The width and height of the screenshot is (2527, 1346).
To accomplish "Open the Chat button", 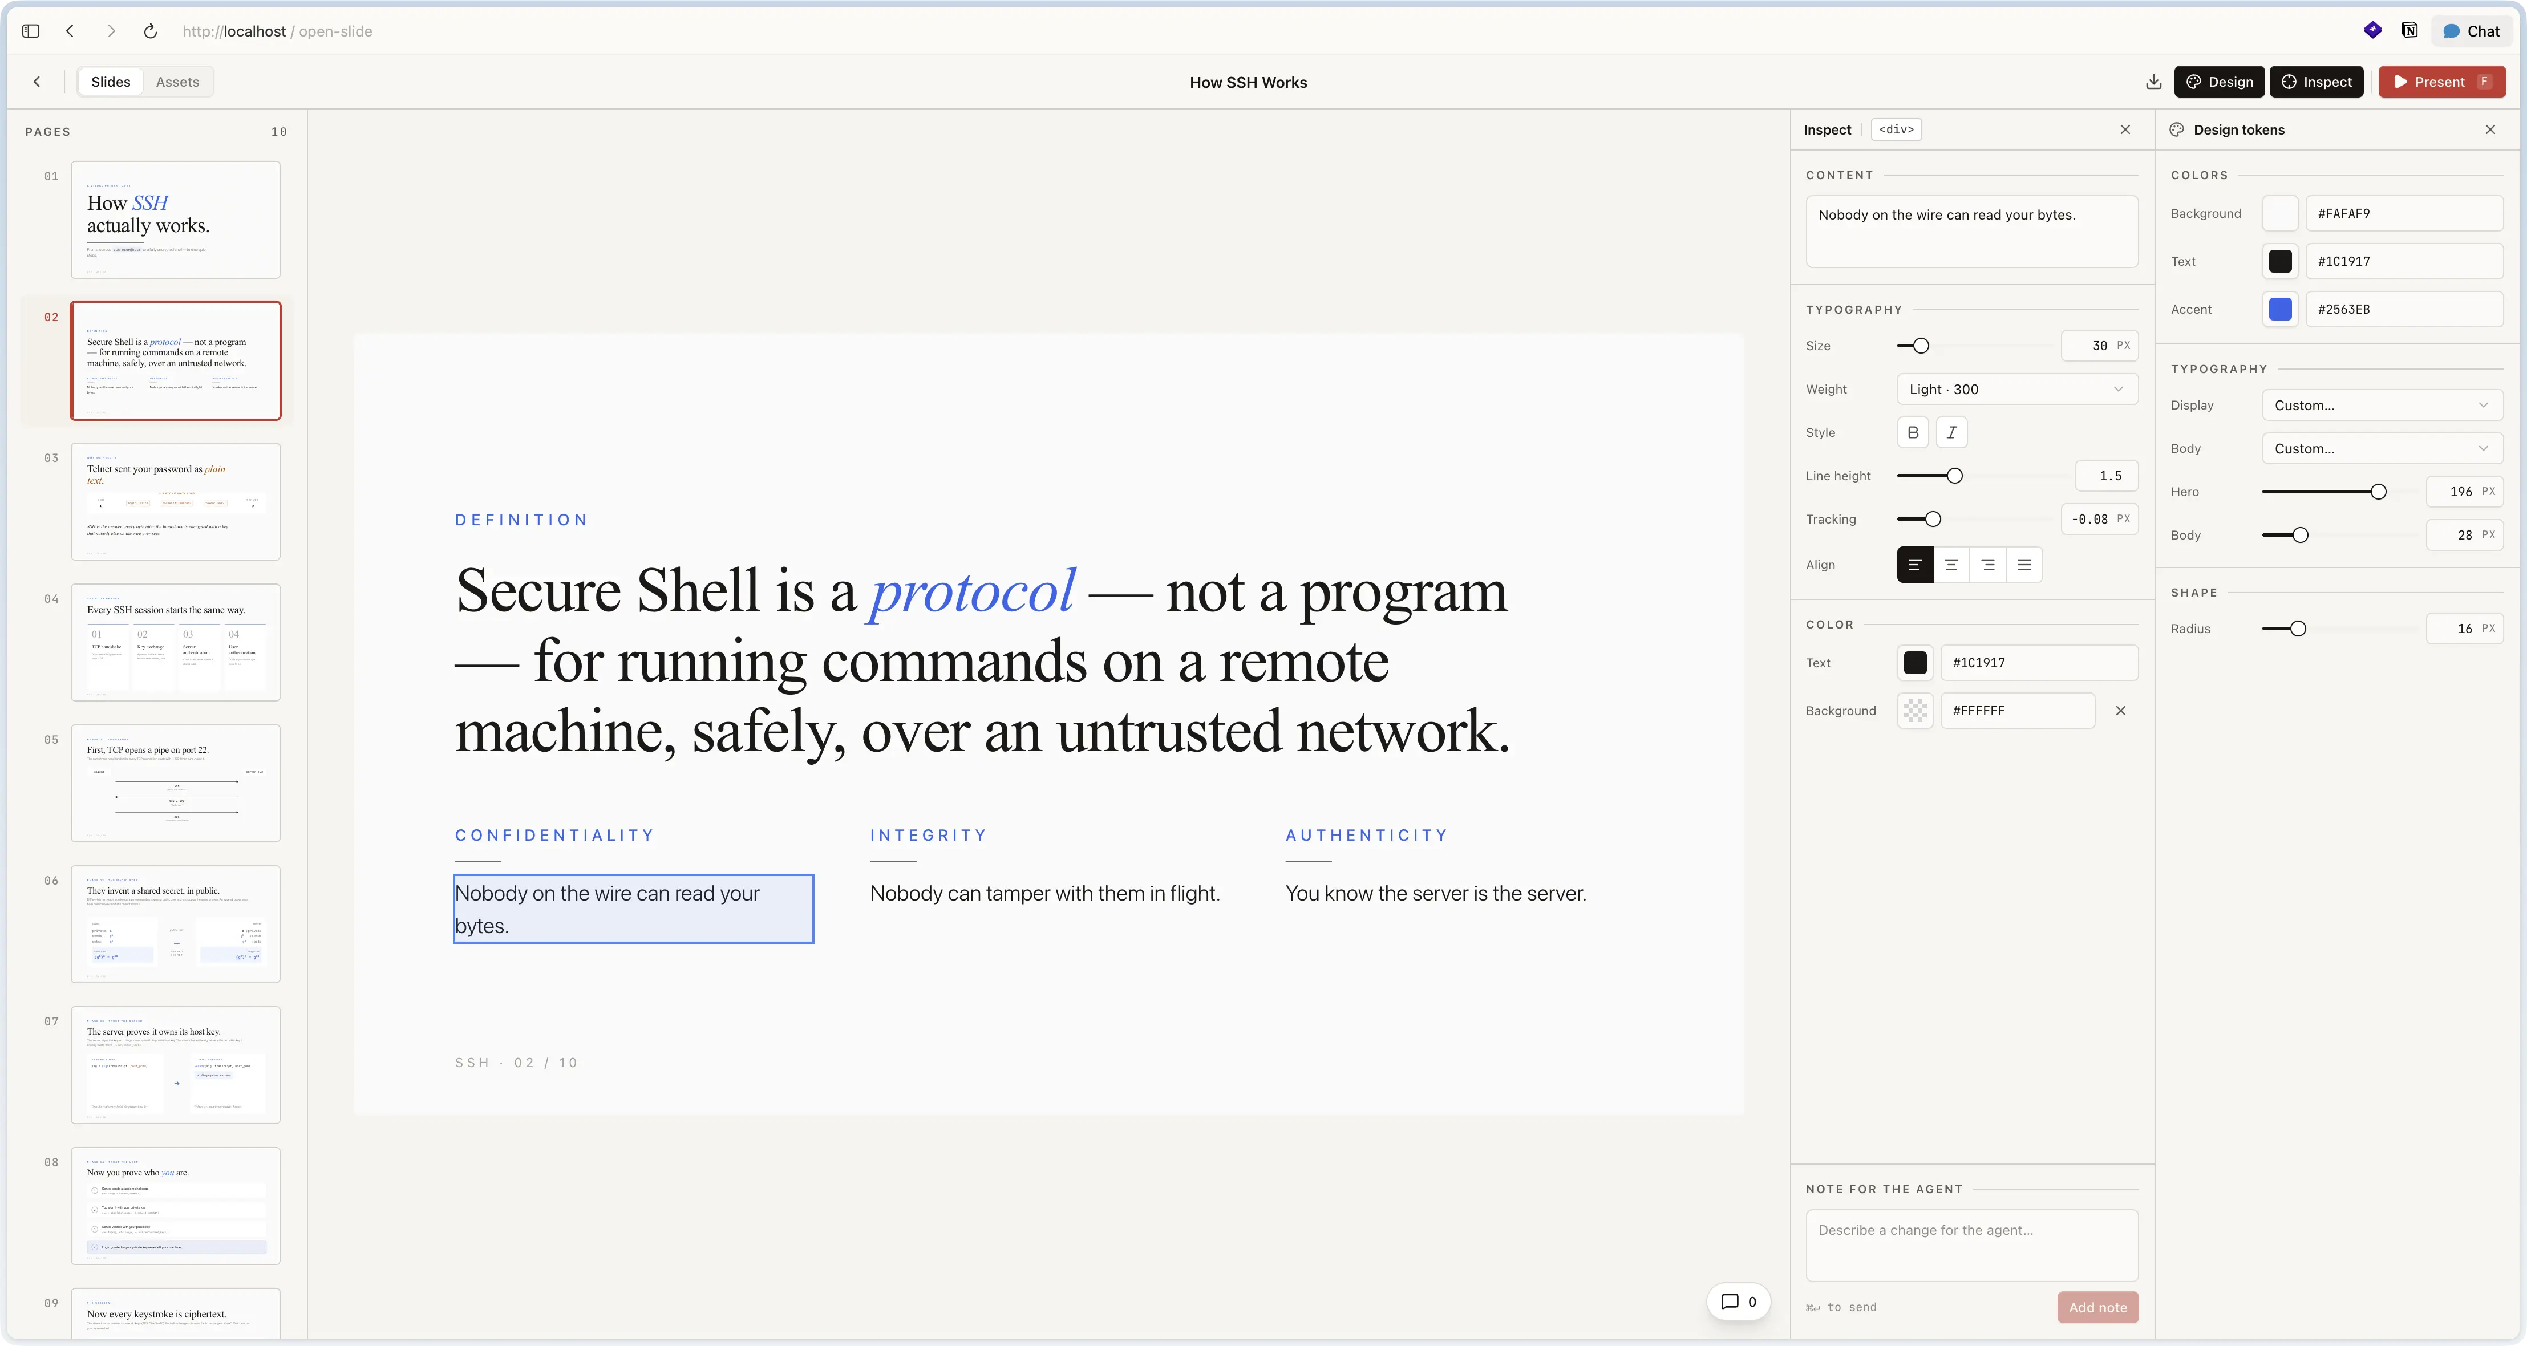I will pyautogui.click(x=2471, y=31).
